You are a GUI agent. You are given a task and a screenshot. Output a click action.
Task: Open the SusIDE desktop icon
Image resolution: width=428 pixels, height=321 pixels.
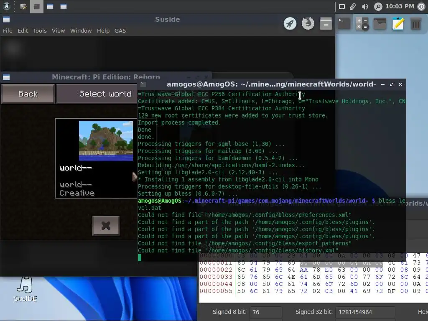click(x=25, y=289)
